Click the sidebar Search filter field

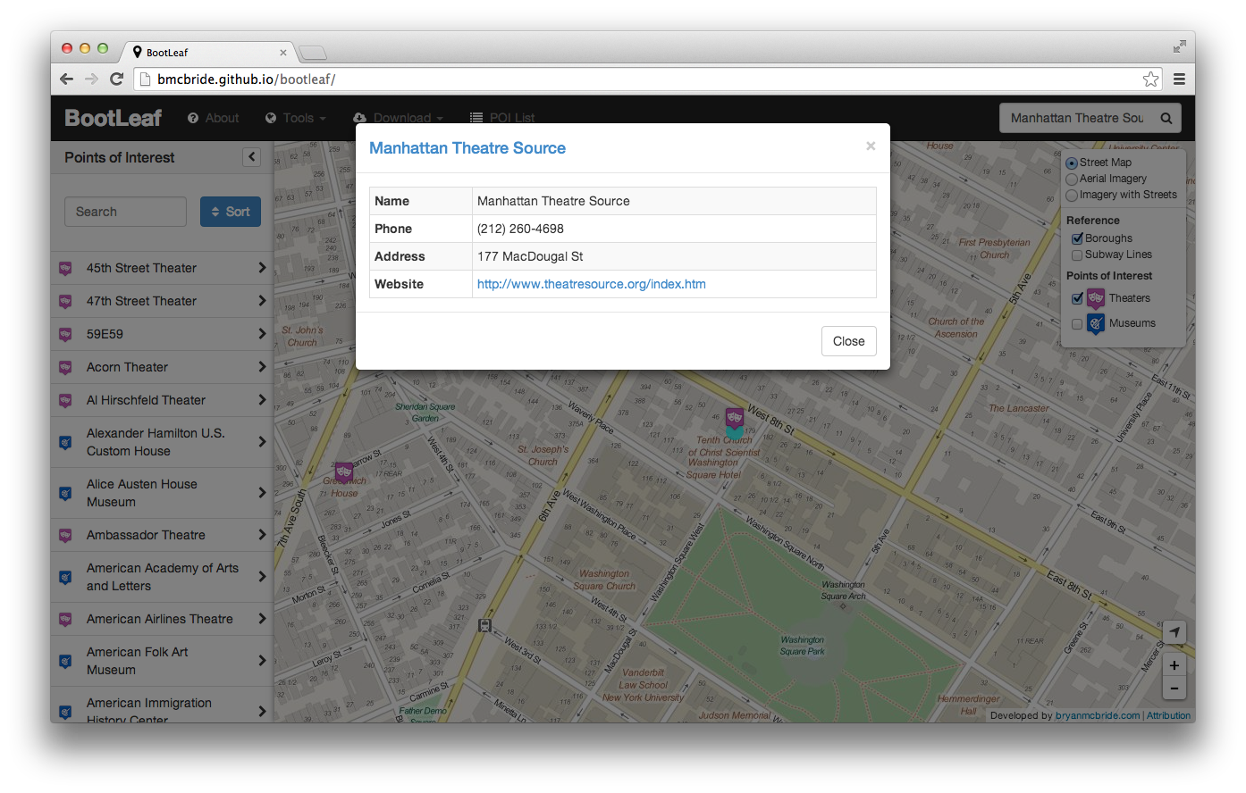coord(125,212)
